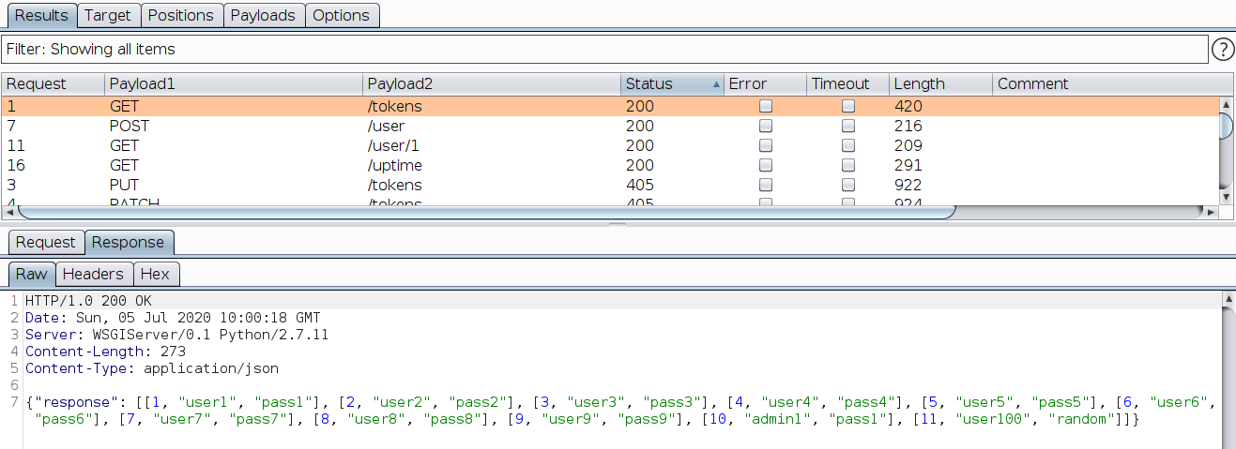
Task: Click length value 922
Action: [x=908, y=185]
